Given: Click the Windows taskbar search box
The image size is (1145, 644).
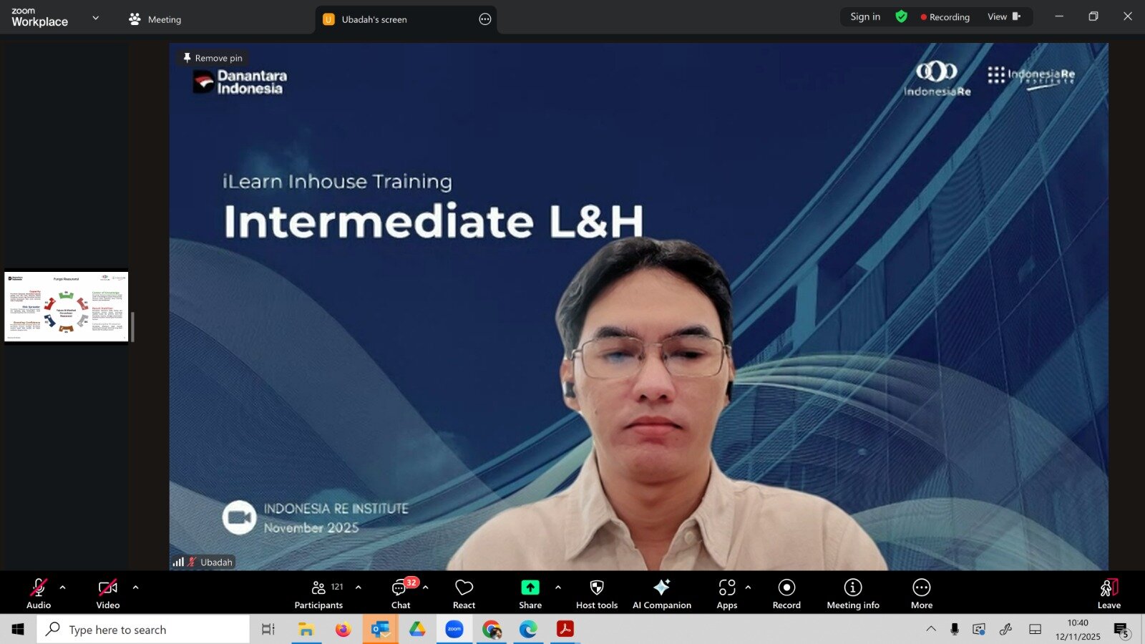Looking at the screenshot, I should point(143,630).
